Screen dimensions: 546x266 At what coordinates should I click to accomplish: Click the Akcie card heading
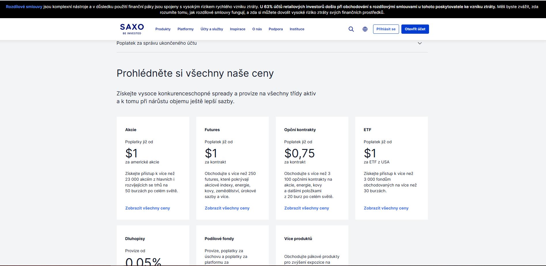point(131,130)
